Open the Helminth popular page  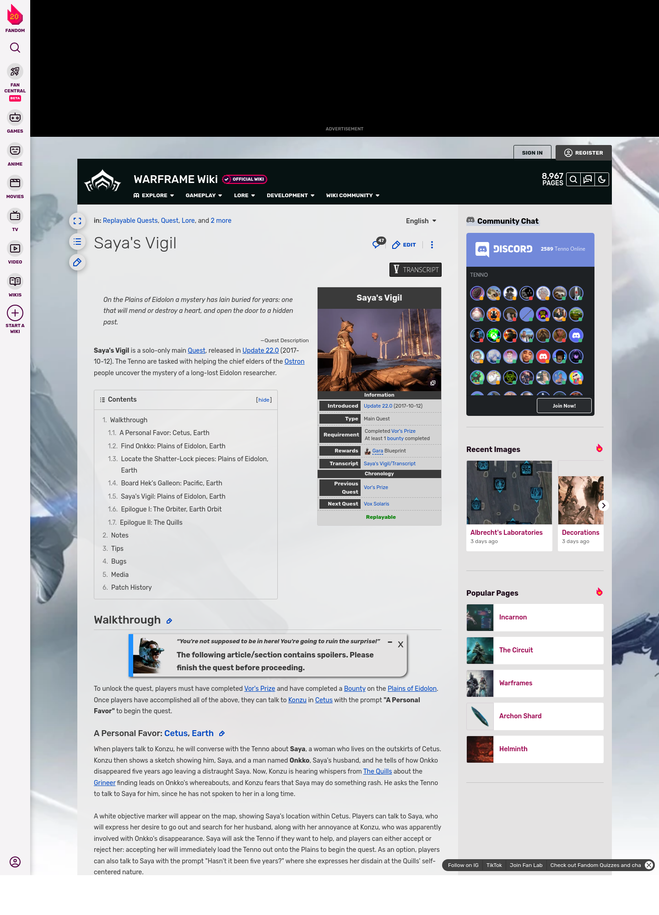[535, 749]
